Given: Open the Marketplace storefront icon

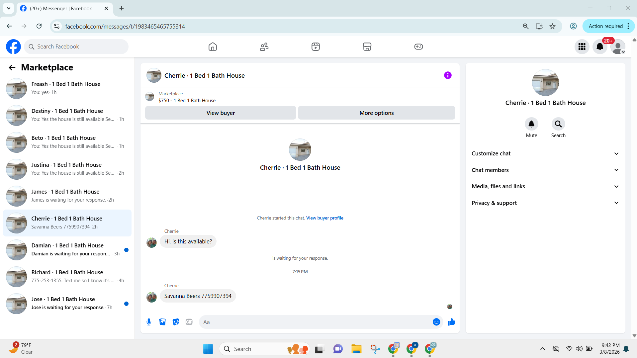Looking at the screenshot, I should pos(367,46).
